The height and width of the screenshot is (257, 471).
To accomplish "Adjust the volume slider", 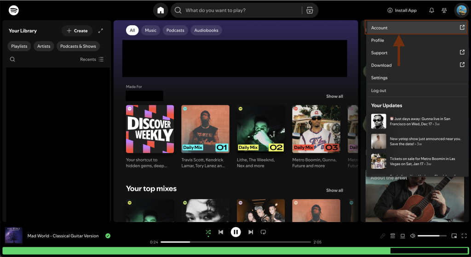I will pyautogui.click(x=431, y=236).
